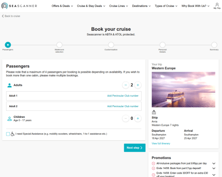The width and height of the screenshot is (222, 177).
Task: Click the Western Europe cruise ship photo
Action: pyautogui.click(x=184, y=89)
